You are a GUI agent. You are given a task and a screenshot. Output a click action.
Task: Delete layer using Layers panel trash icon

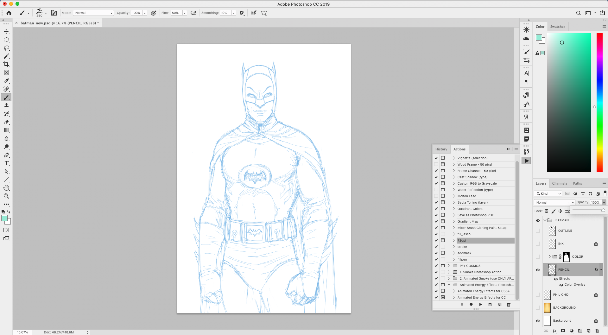tap(597, 331)
